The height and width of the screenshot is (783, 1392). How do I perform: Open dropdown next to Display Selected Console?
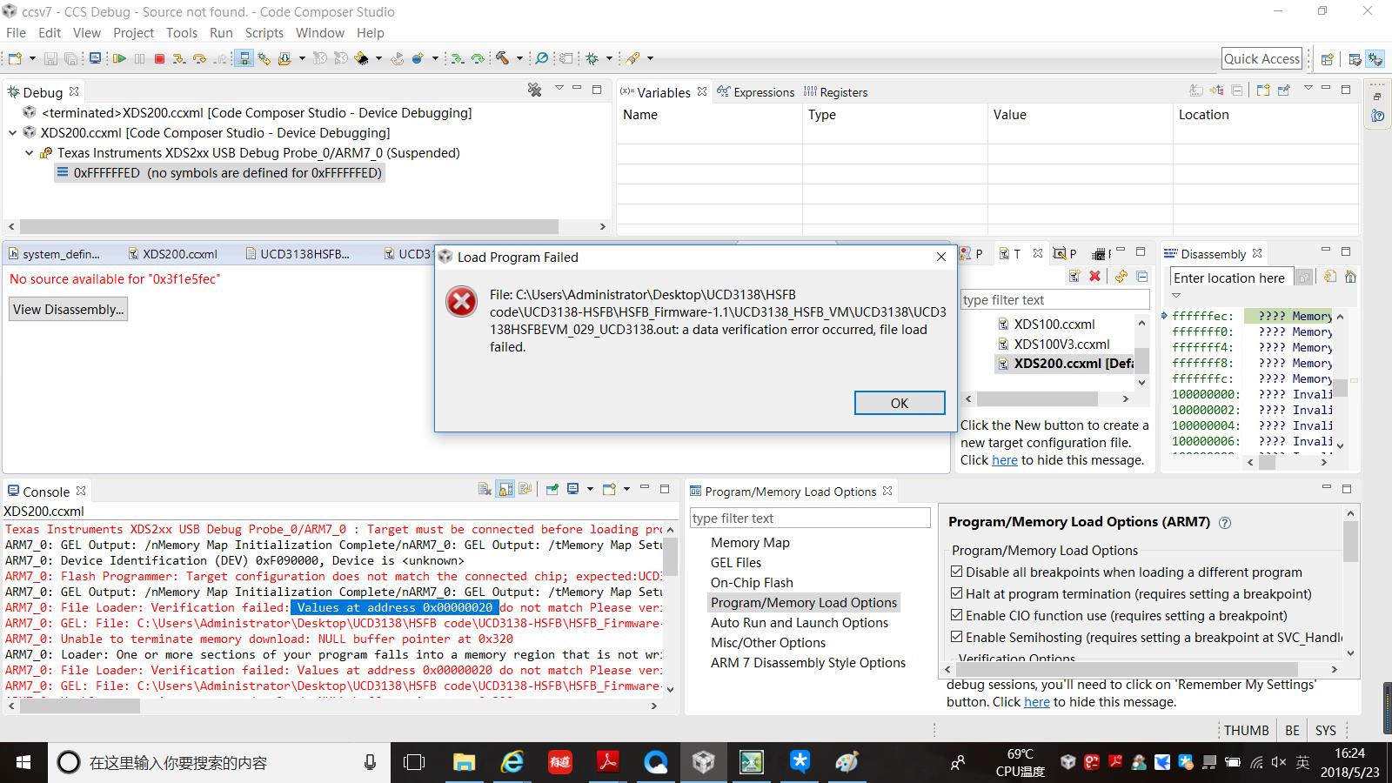click(590, 489)
